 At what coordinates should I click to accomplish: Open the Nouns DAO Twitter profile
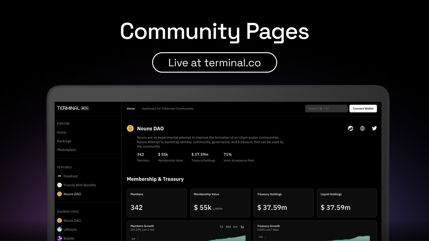[374, 128]
